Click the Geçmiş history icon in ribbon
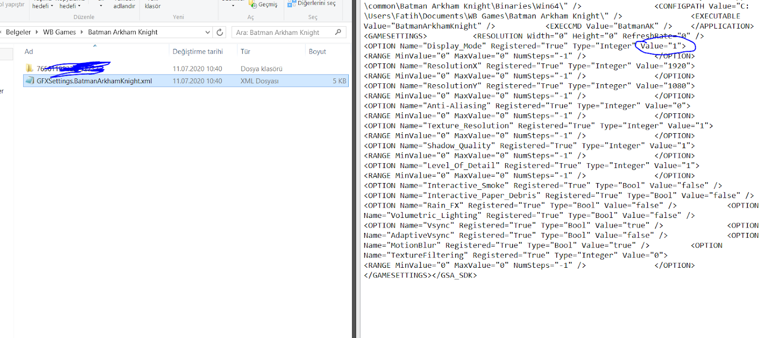 (253, 4)
